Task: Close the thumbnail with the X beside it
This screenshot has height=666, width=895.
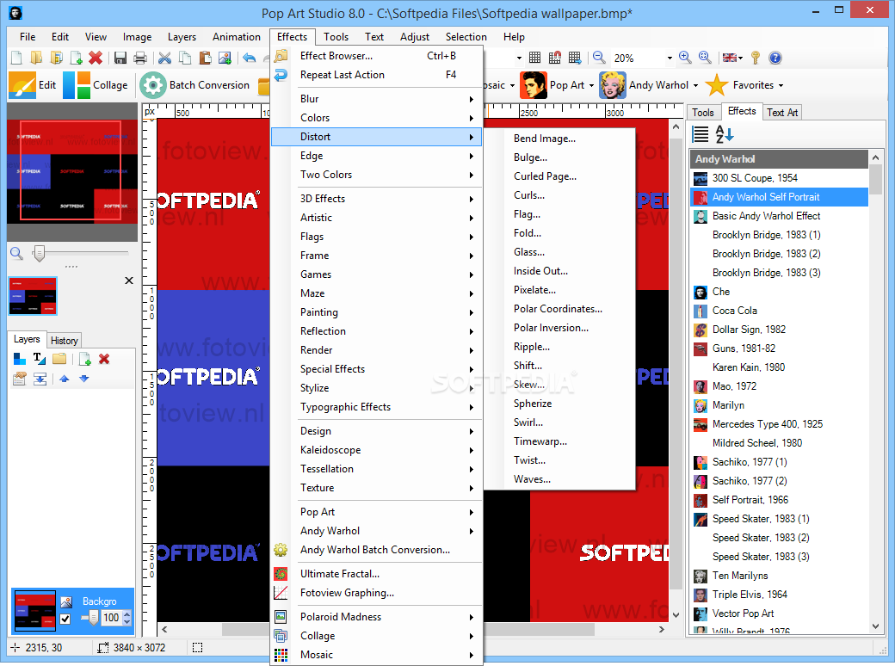Action: pos(129,281)
